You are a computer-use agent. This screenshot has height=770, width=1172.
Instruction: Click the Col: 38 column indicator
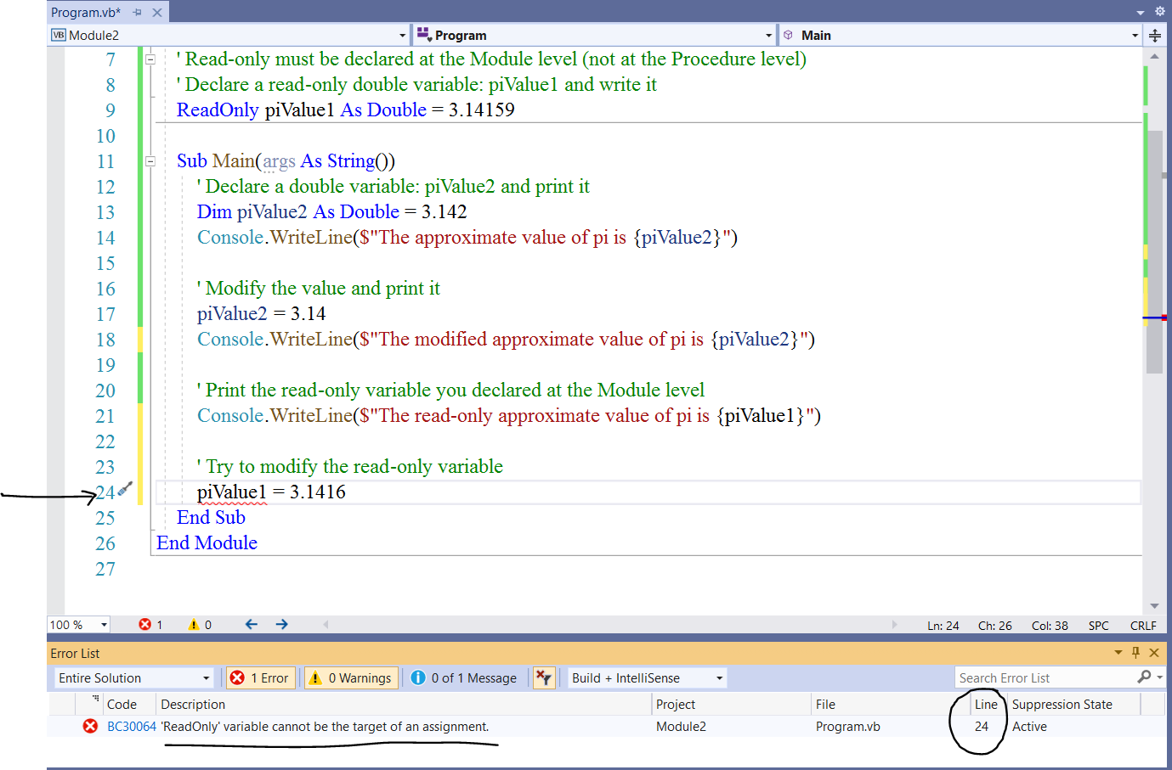(x=1050, y=626)
